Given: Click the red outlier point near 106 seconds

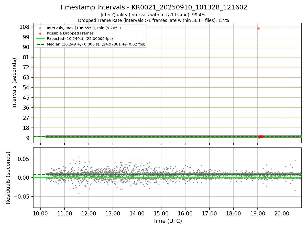Looking at the screenshot, I should click(258, 28).
